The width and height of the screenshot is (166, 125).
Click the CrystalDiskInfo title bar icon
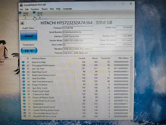tap(21, 5)
